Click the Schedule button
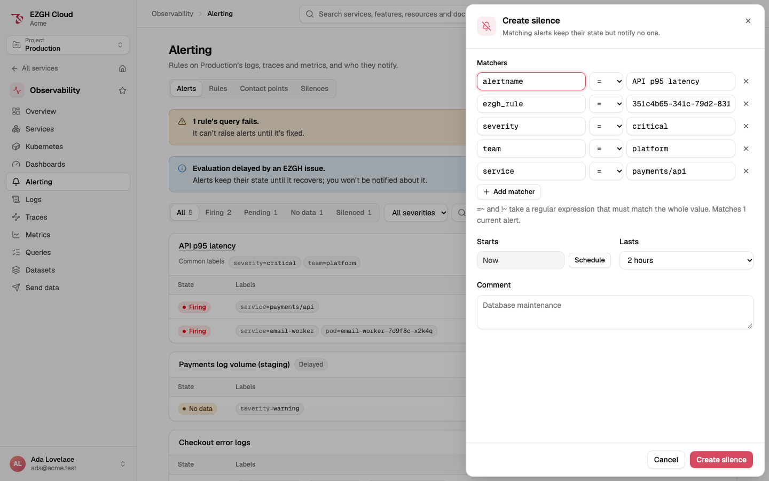The image size is (769, 481). click(590, 260)
